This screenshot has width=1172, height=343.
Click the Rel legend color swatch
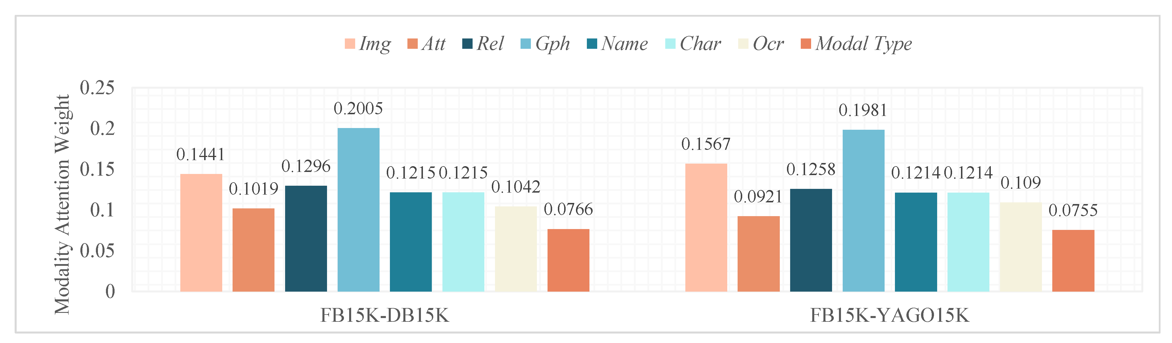tap(467, 44)
